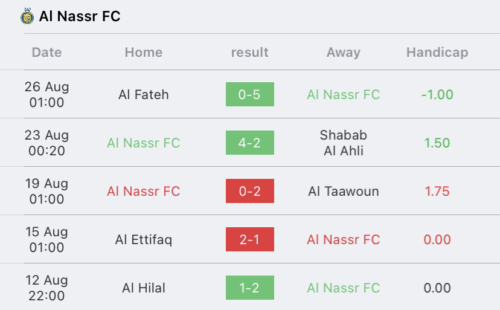The height and width of the screenshot is (310, 500).
Task: Select the 1.75 handicap value
Action: (437, 191)
